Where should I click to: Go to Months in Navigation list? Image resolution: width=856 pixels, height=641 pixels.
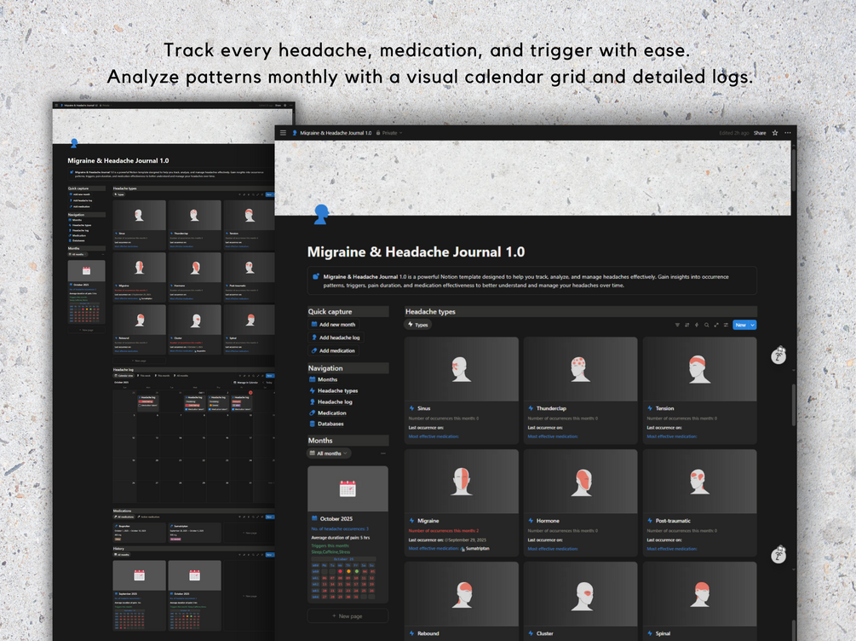(x=323, y=379)
